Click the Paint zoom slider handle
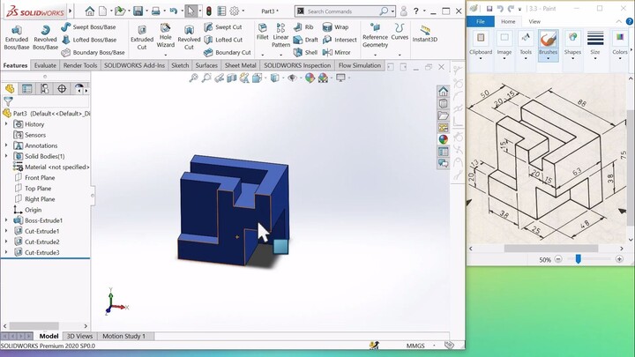The width and height of the screenshot is (635, 357). [579, 259]
